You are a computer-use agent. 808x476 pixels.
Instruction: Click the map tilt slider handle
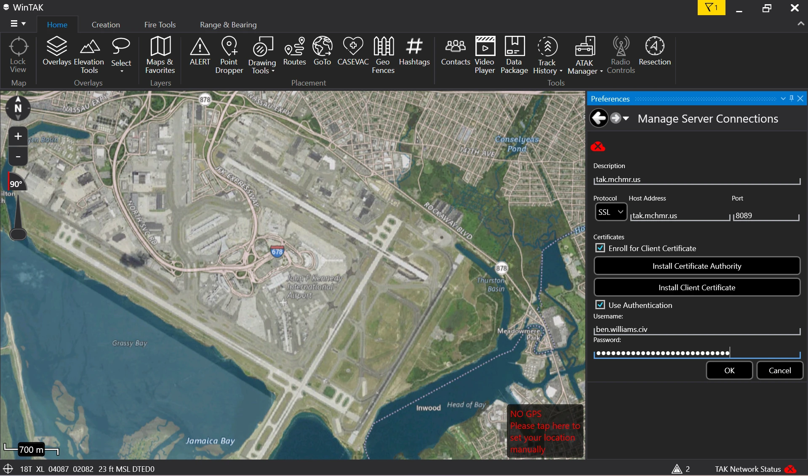[18, 234]
